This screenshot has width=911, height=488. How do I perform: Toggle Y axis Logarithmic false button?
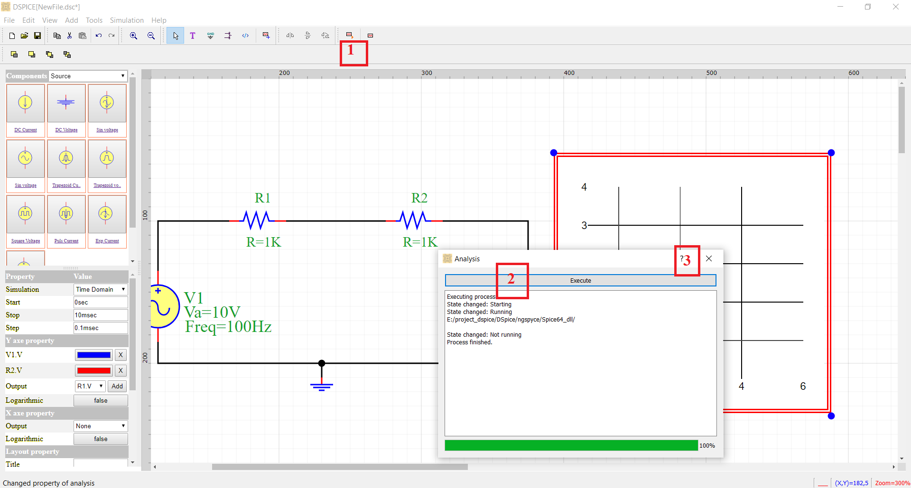tap(101, 400)
